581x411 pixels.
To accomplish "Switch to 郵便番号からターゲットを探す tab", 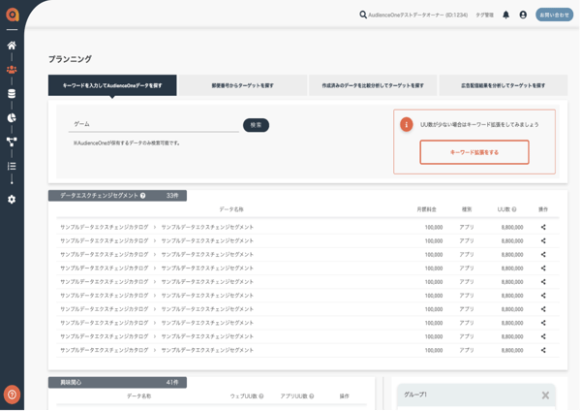I will [242, 86].
